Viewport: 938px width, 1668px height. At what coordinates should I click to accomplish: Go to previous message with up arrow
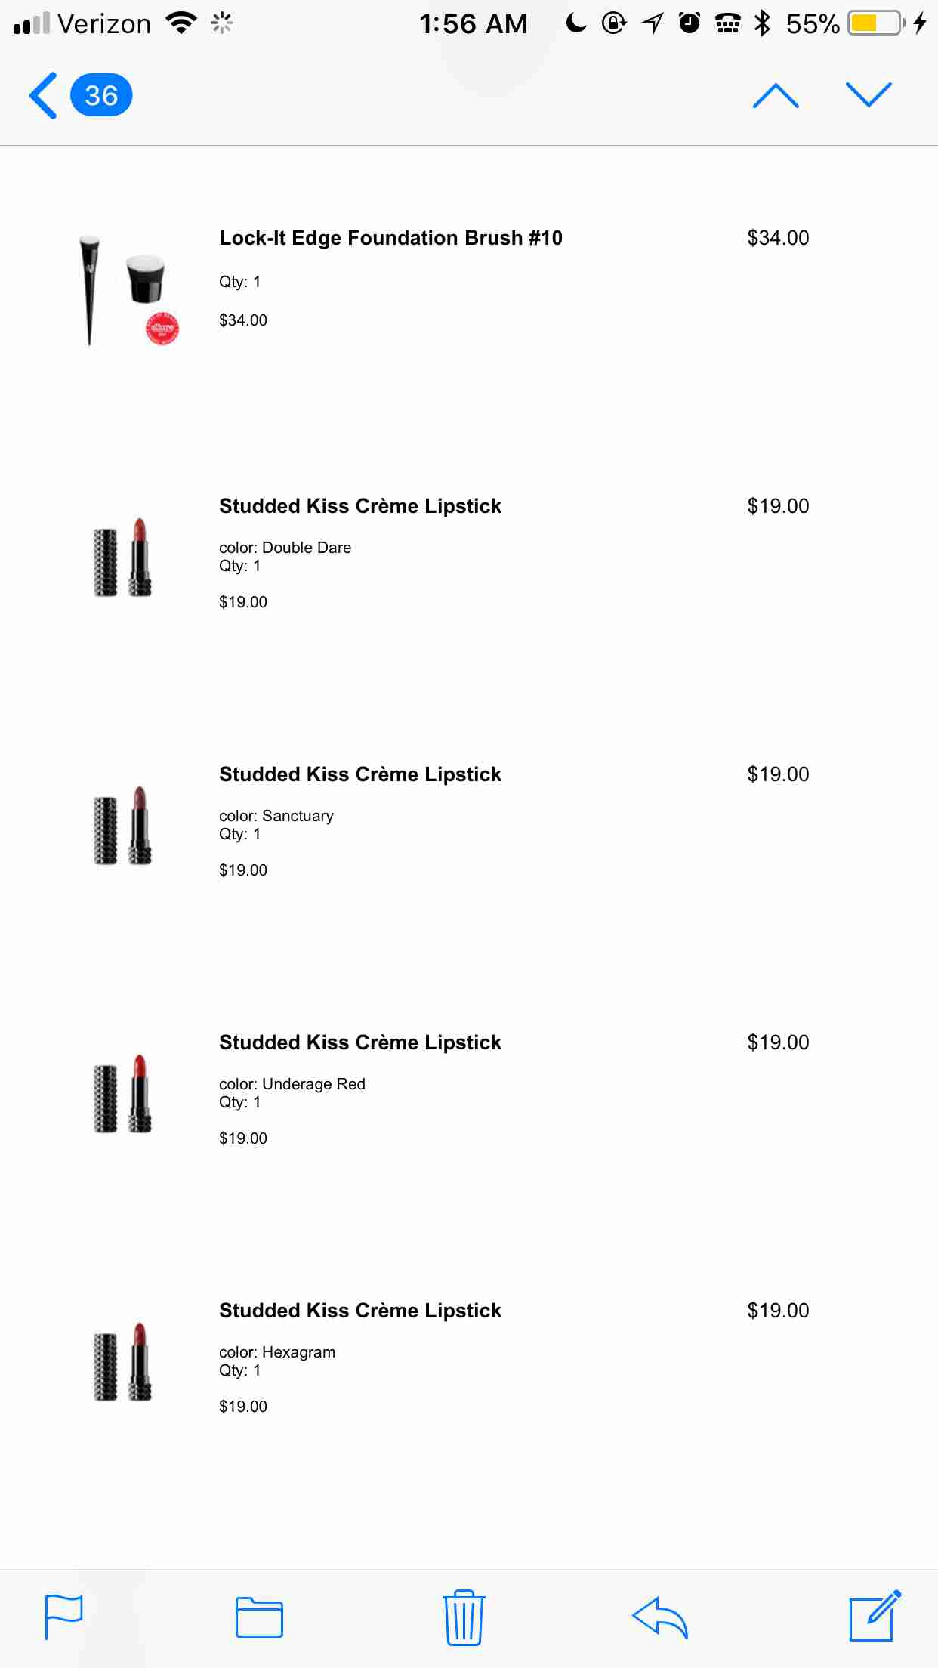tap(776, 96)
